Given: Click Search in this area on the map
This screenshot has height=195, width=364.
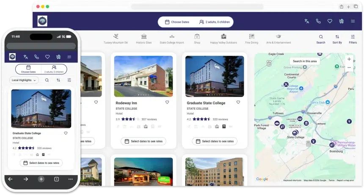Looking at the screenshot, I should pos(305,61).
